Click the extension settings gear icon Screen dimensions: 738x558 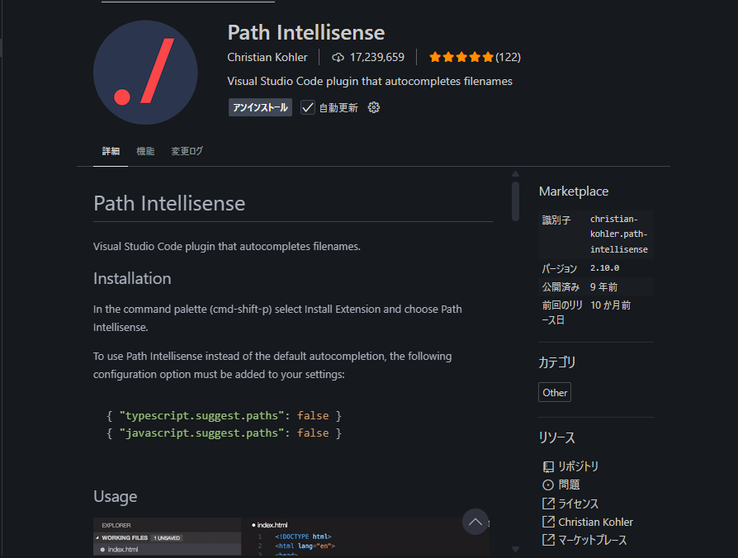point(373,106)
